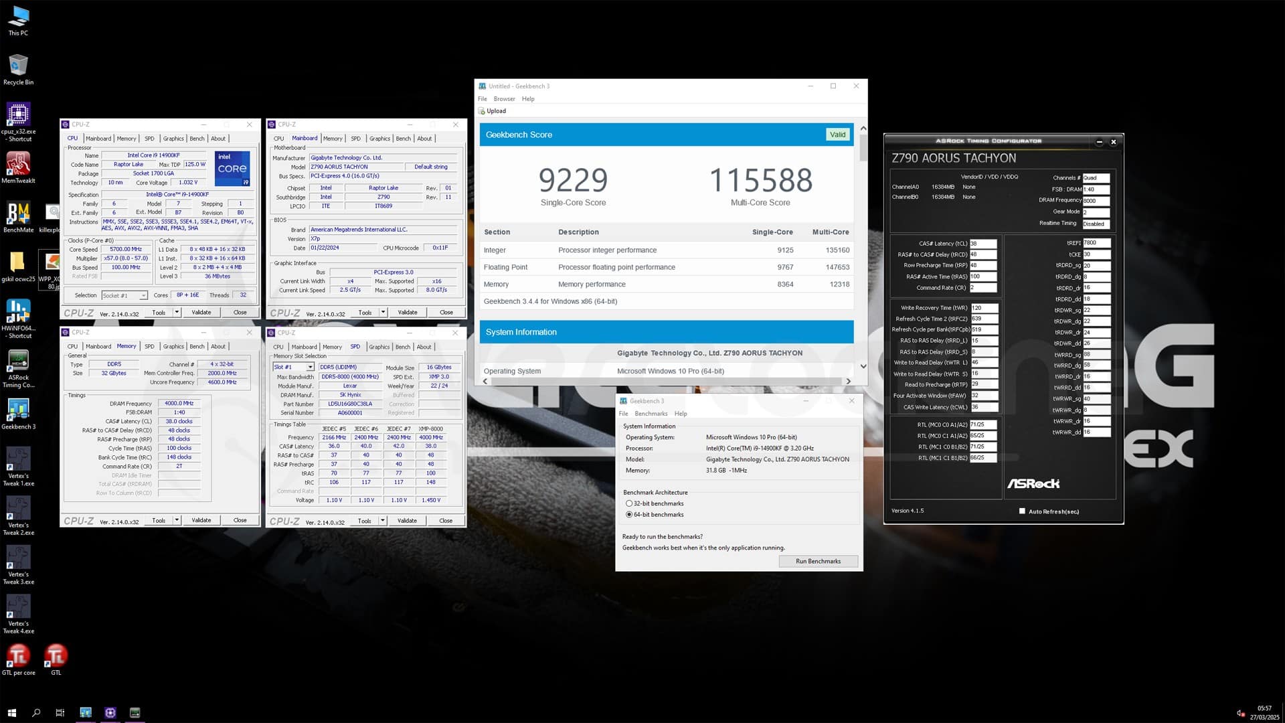Select the 64-bit benchmarks radio button
Screen dimensions: 1285x723
coord(629,515)
